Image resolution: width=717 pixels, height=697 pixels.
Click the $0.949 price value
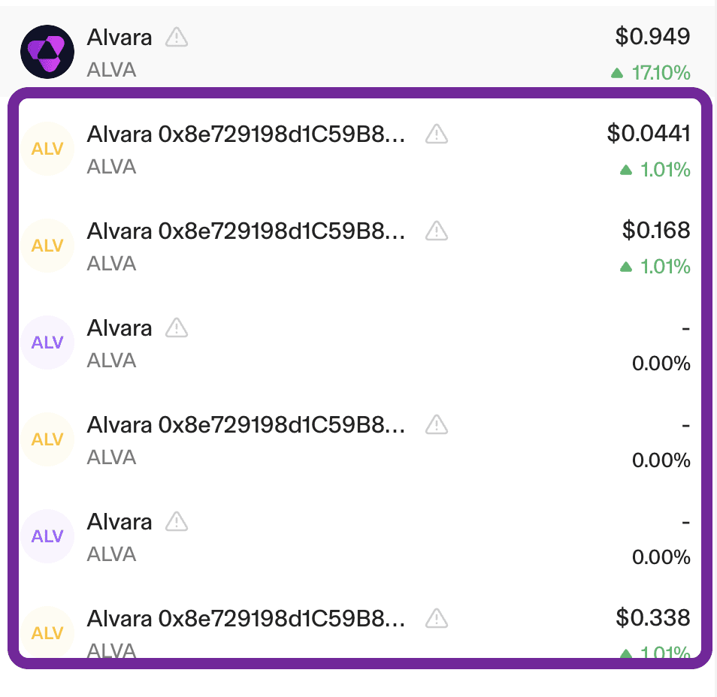click(x=652, y=36)
